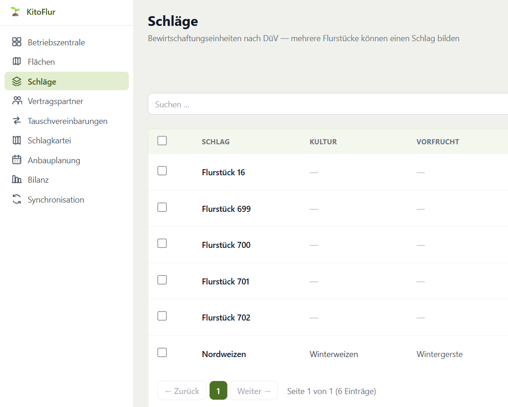Select the Flurstück 700 row checkbox
This screenshot has width=508, height=407.
click(x=162, y=243)
